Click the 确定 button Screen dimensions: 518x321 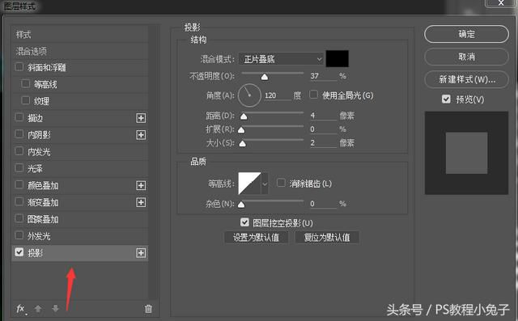coord(466,34)
